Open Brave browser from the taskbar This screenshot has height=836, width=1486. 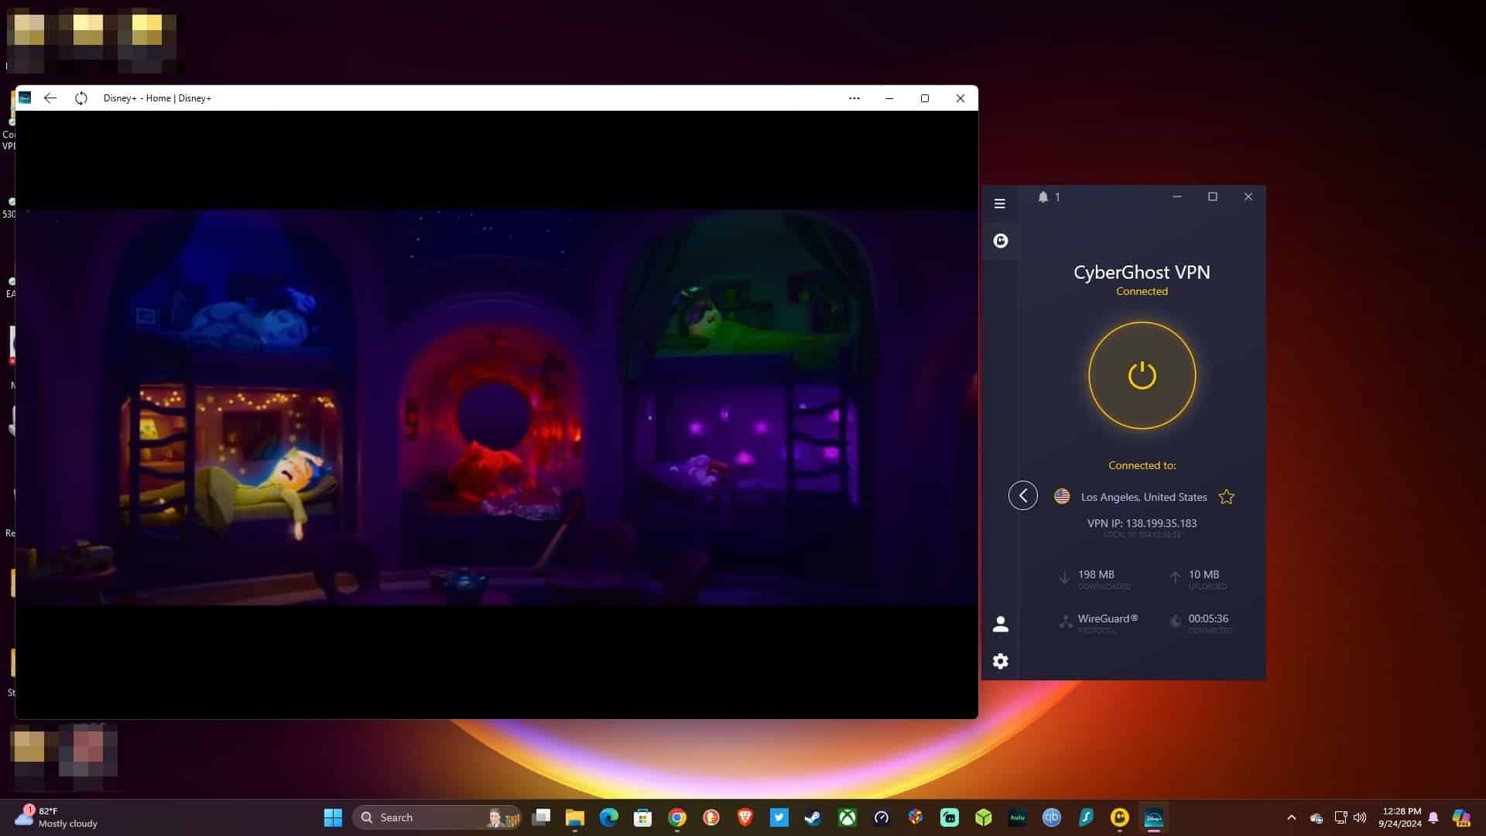pos(744,817)
